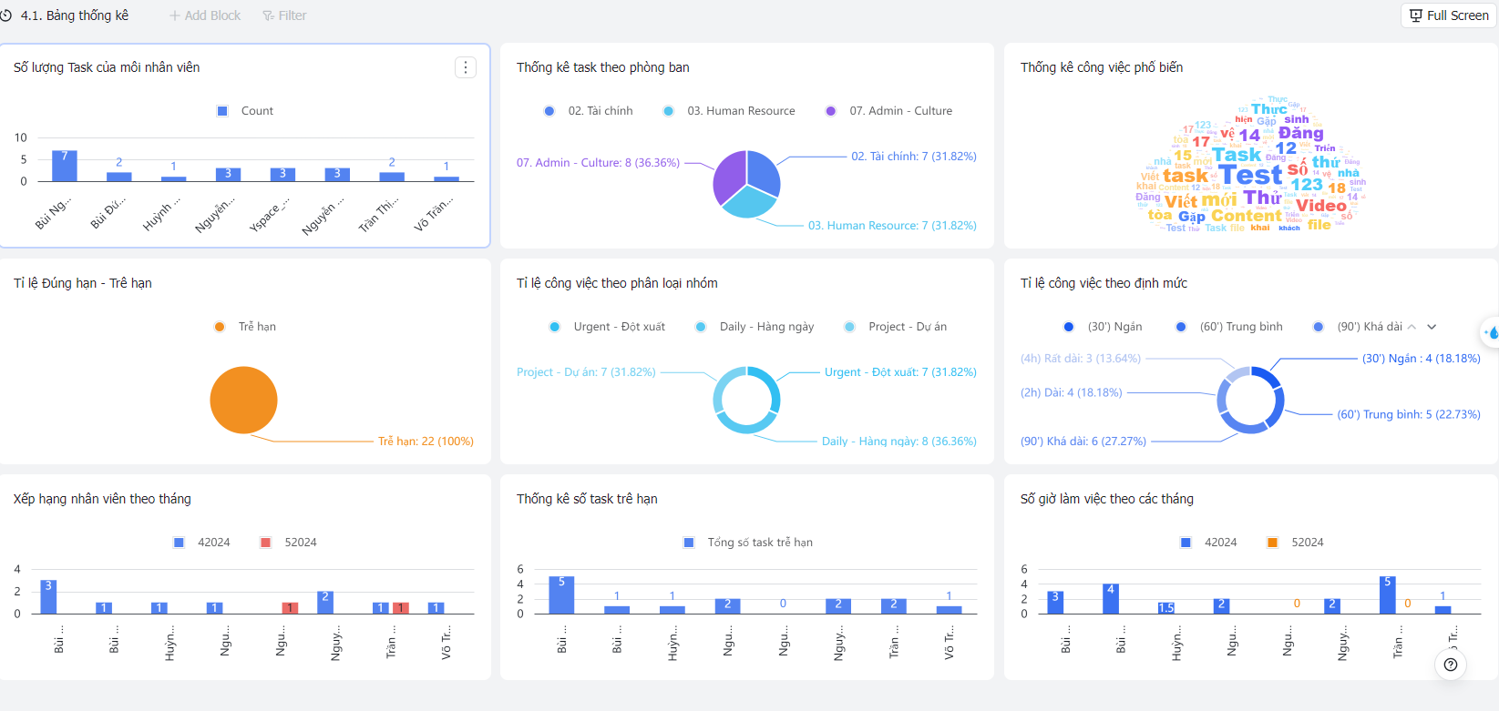Click the Xếp hạng nhân viên theo tháng title
The image size is (1499, 711).
pos(102,499)
